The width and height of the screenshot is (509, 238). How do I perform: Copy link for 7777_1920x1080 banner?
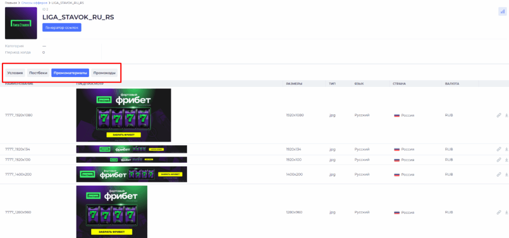(499, 115)
